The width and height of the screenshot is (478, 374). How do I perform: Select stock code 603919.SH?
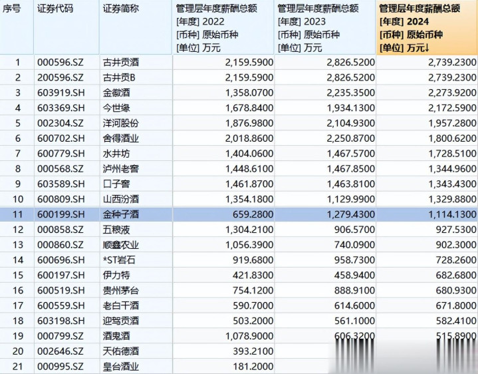(x=61, y=93)
